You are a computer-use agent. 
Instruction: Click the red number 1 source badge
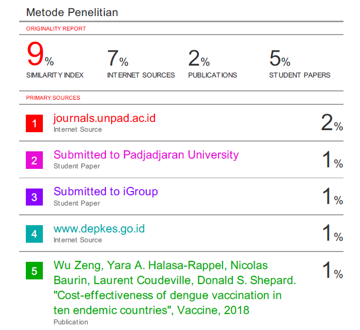point(34,123)
